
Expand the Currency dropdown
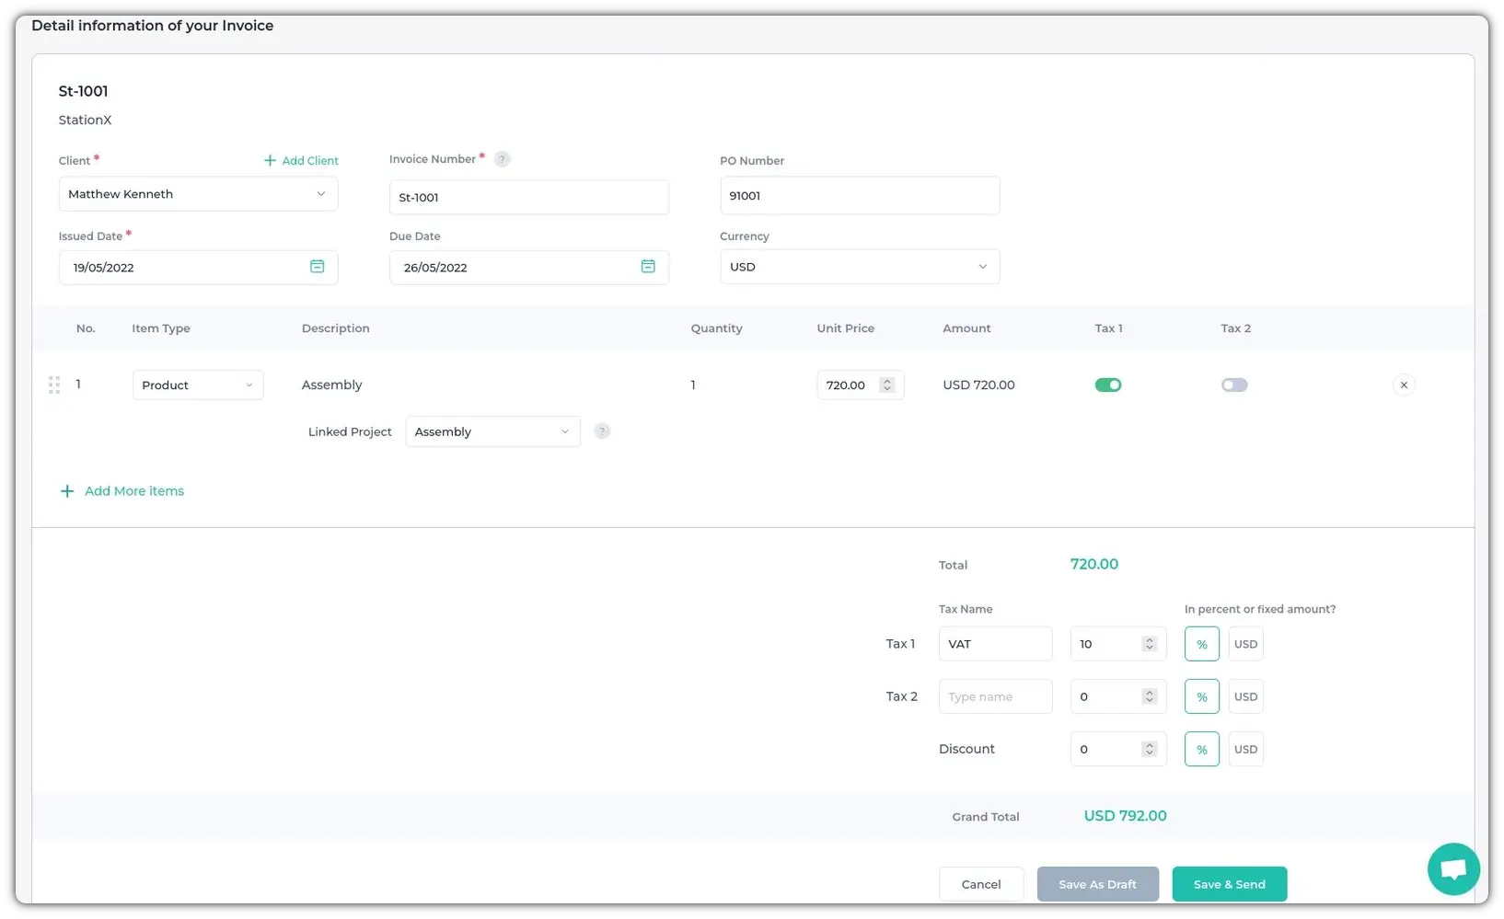pos(859,267)
